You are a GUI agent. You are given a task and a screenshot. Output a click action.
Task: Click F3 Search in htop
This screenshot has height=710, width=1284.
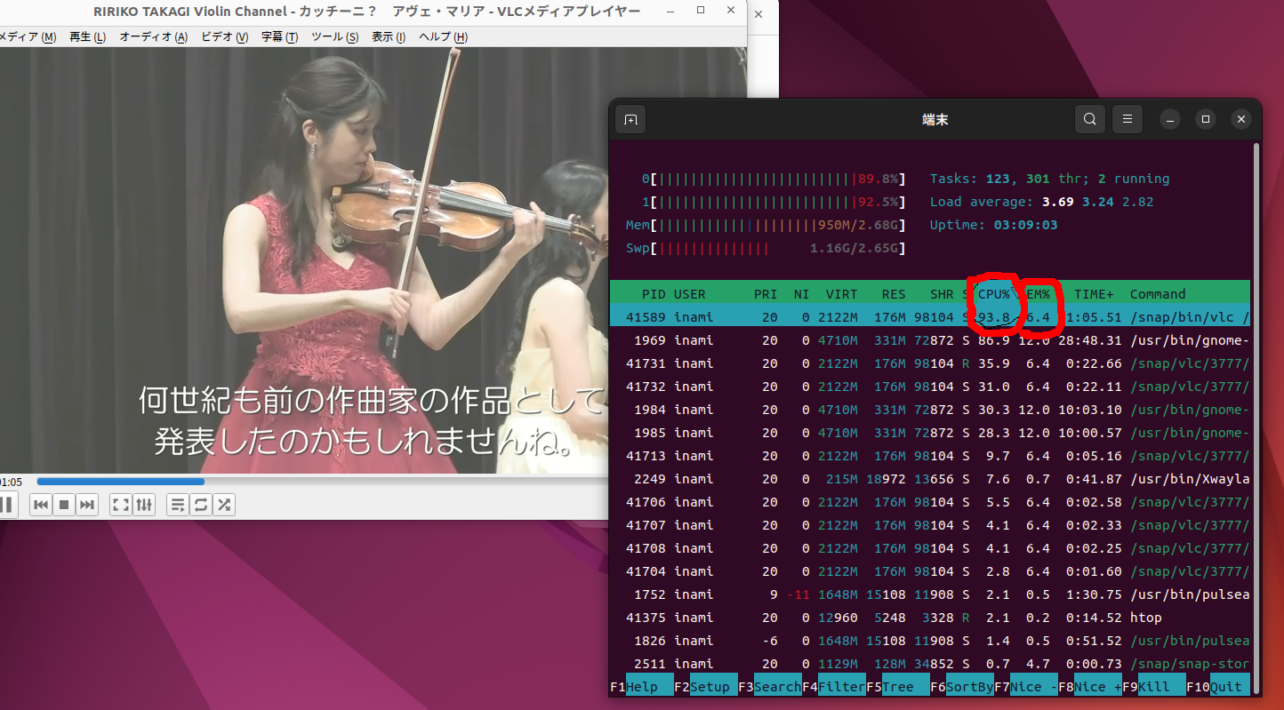[x=770, y=687]
